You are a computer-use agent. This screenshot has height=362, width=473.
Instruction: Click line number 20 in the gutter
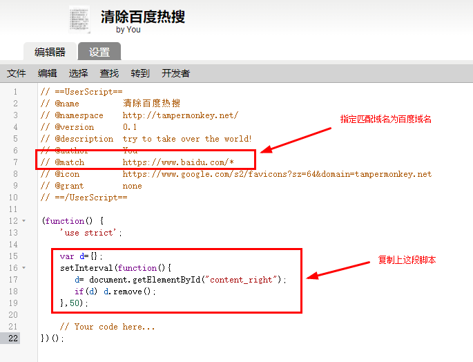(x=13, y=315)
